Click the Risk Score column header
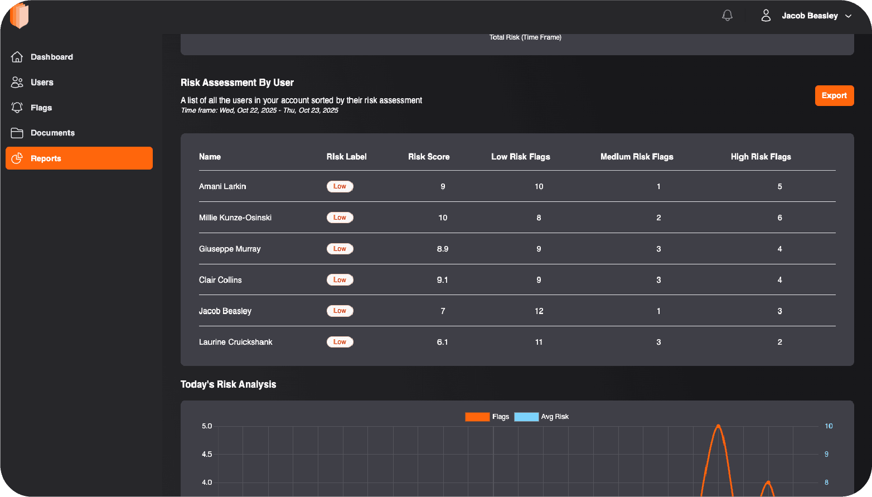Viewport: 872px width, 497px height. [429, 157]
